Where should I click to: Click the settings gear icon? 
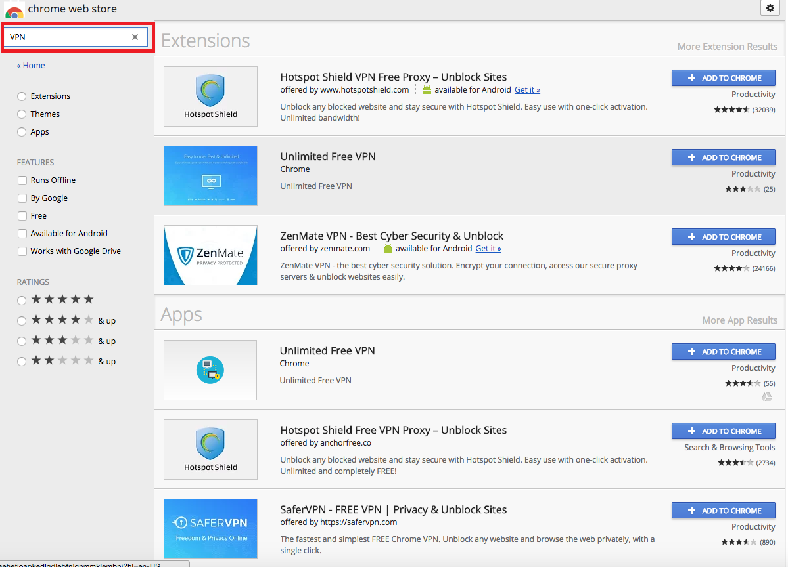click(770, 8)
